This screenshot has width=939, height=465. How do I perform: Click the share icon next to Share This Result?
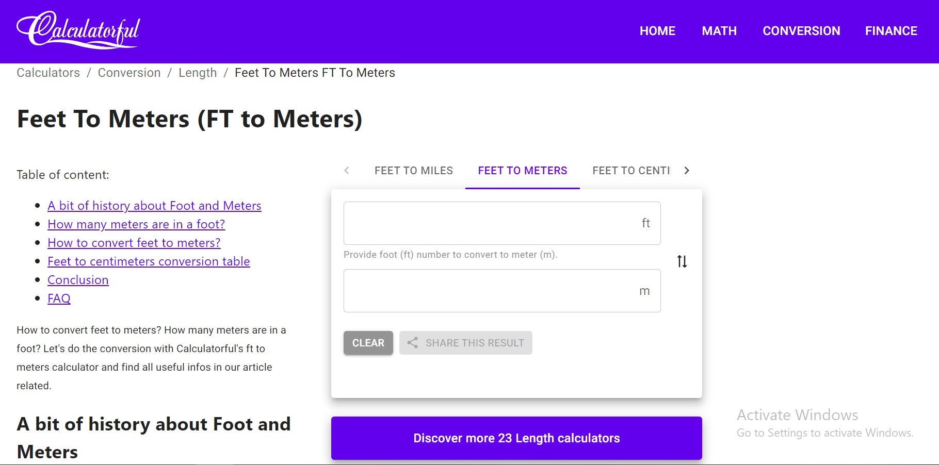click(413, 342)
